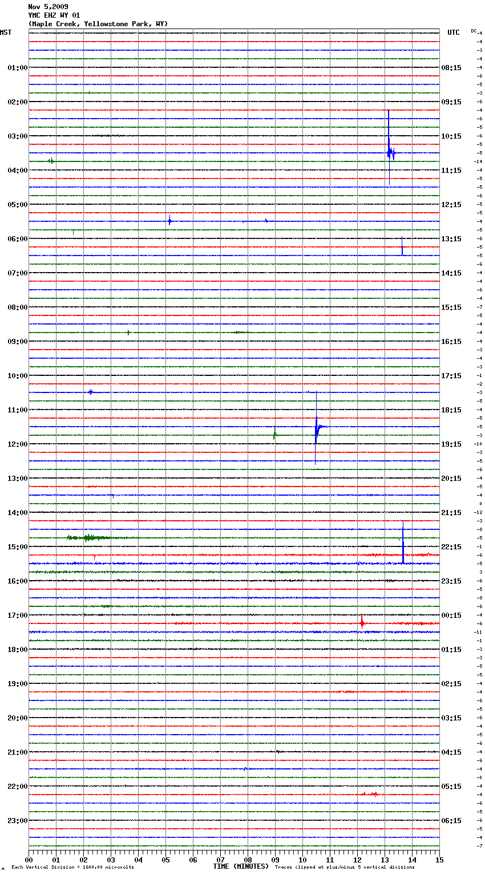Select the '06:00' MST time label
Image resolution: width=485 pixels, height=875 pixels.
point(18,239)
